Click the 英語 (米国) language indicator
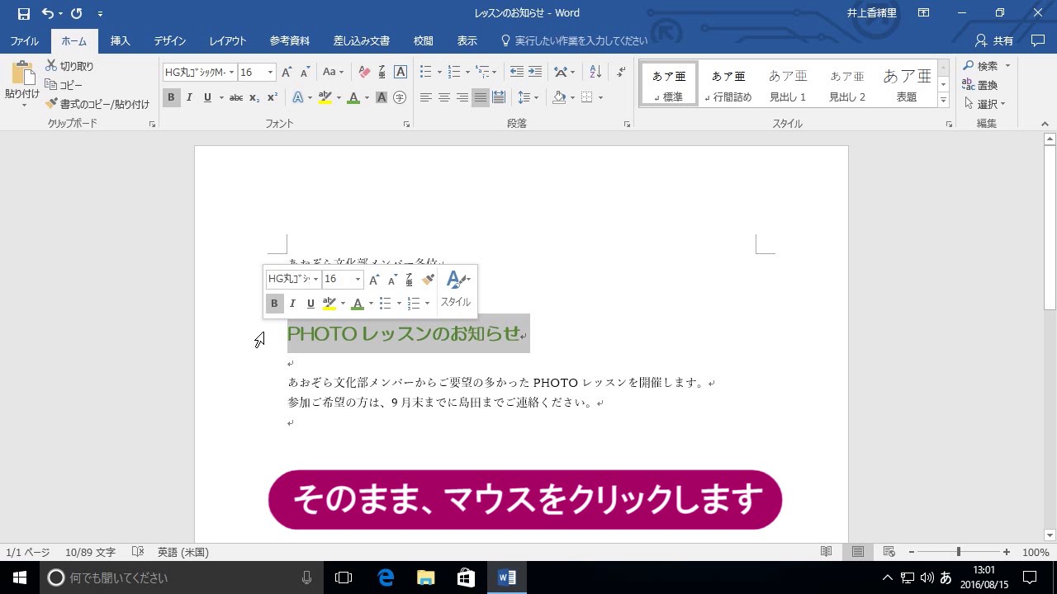Screen dimensions: 1057x594 click(x=183, y=552)
